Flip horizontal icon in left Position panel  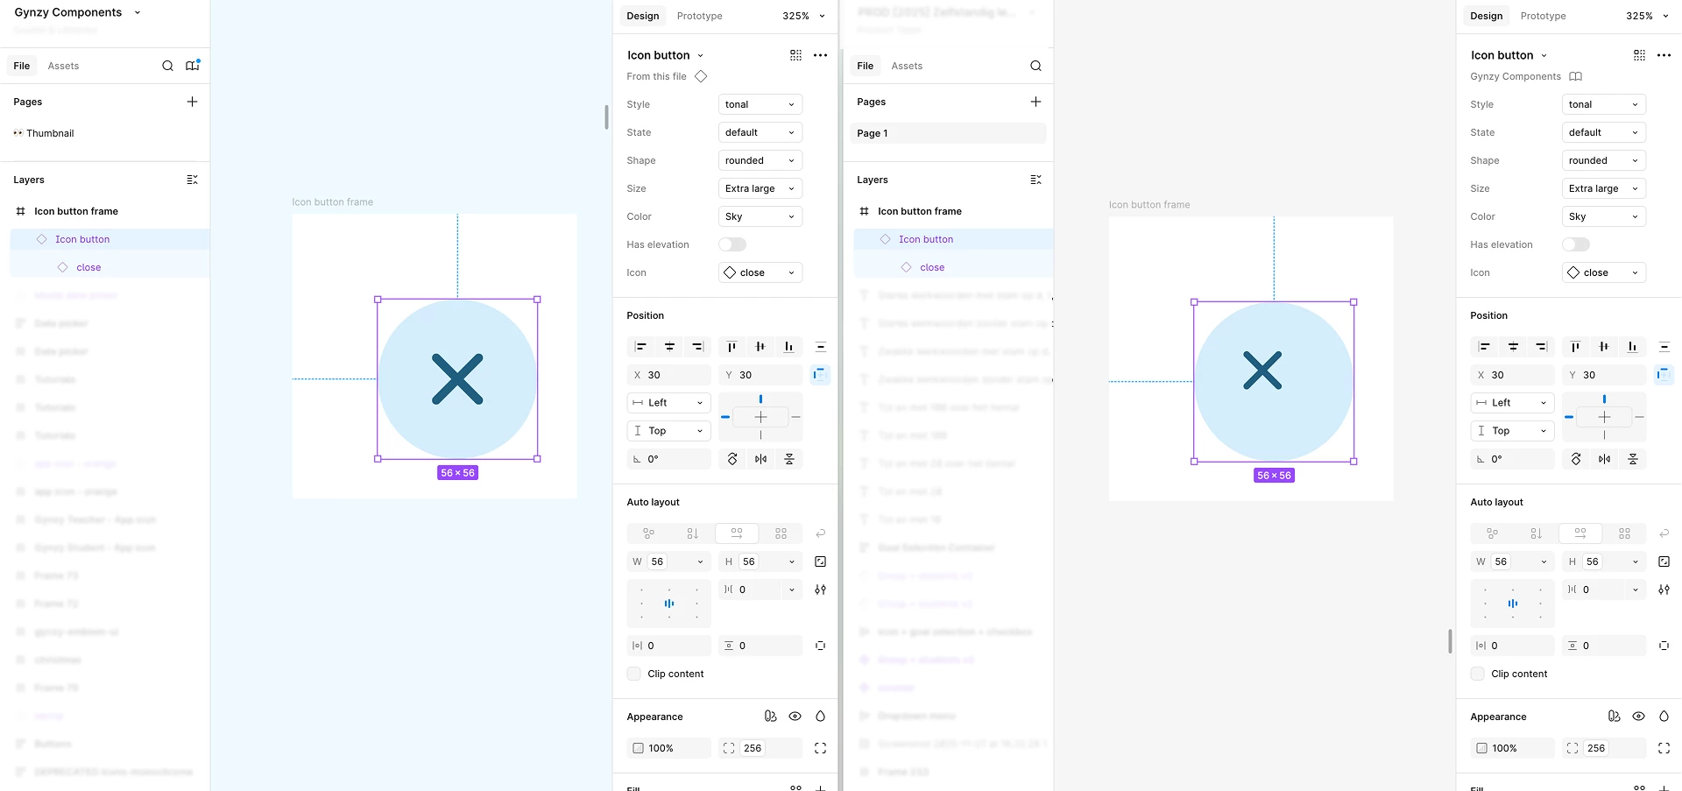pos(760,459)
